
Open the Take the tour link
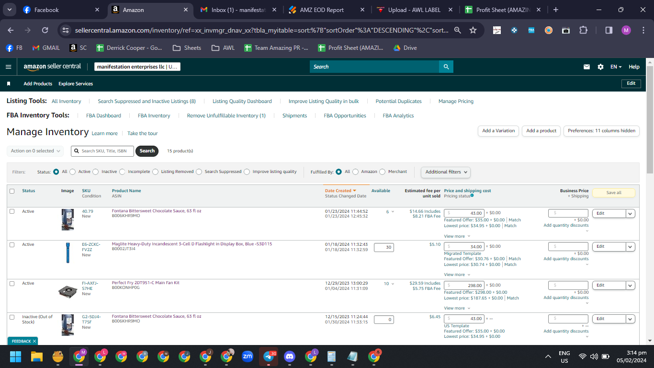[x=142, y=134]
